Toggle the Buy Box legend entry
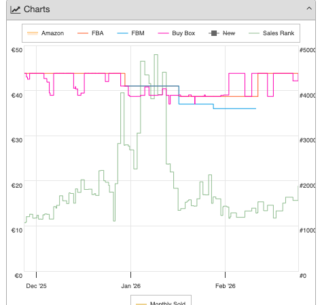Screen dimensions: 322x305 click(x=177, y=33)
